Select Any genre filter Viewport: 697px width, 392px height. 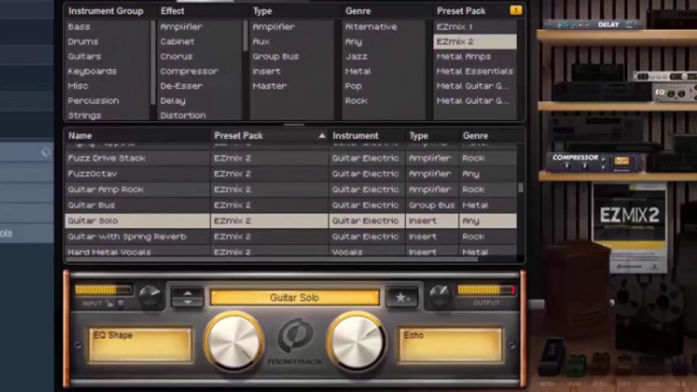pos(353,41)
